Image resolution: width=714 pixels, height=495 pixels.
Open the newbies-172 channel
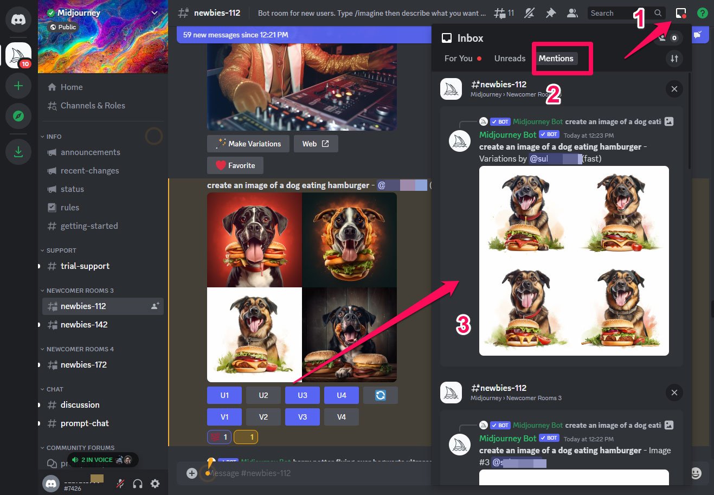103,365
